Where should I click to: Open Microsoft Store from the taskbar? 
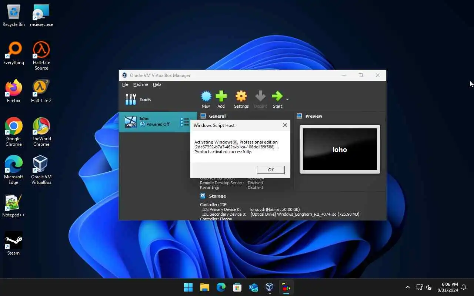(237, 287)
